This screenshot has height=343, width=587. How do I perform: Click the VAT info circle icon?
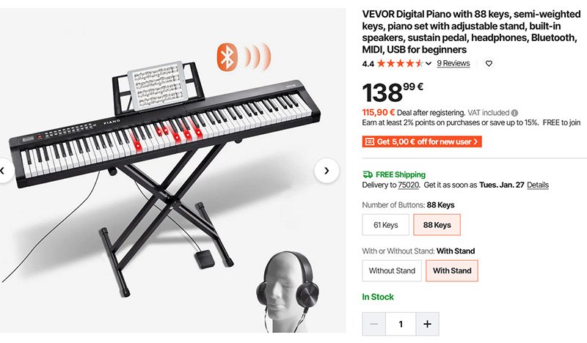point(515,113)
